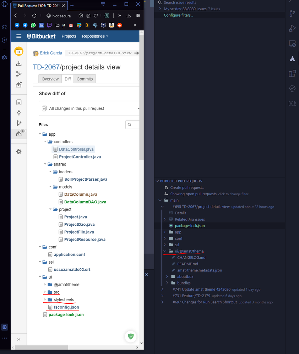Expand the stylesheets folder
Viewport: 299px width, 354px height.
coord(45,299)
